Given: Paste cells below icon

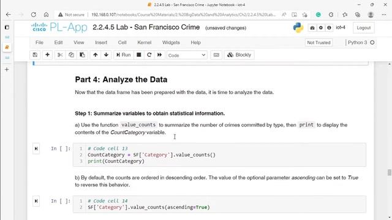Looking at the screenshot, I should click(x=82, y=55).
